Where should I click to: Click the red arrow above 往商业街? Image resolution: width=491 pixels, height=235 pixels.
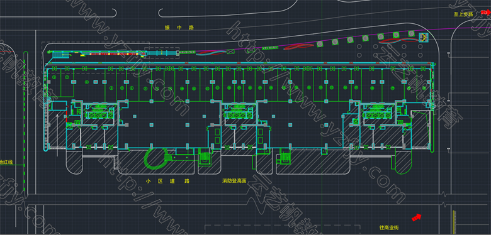click(x=417, y=217)
